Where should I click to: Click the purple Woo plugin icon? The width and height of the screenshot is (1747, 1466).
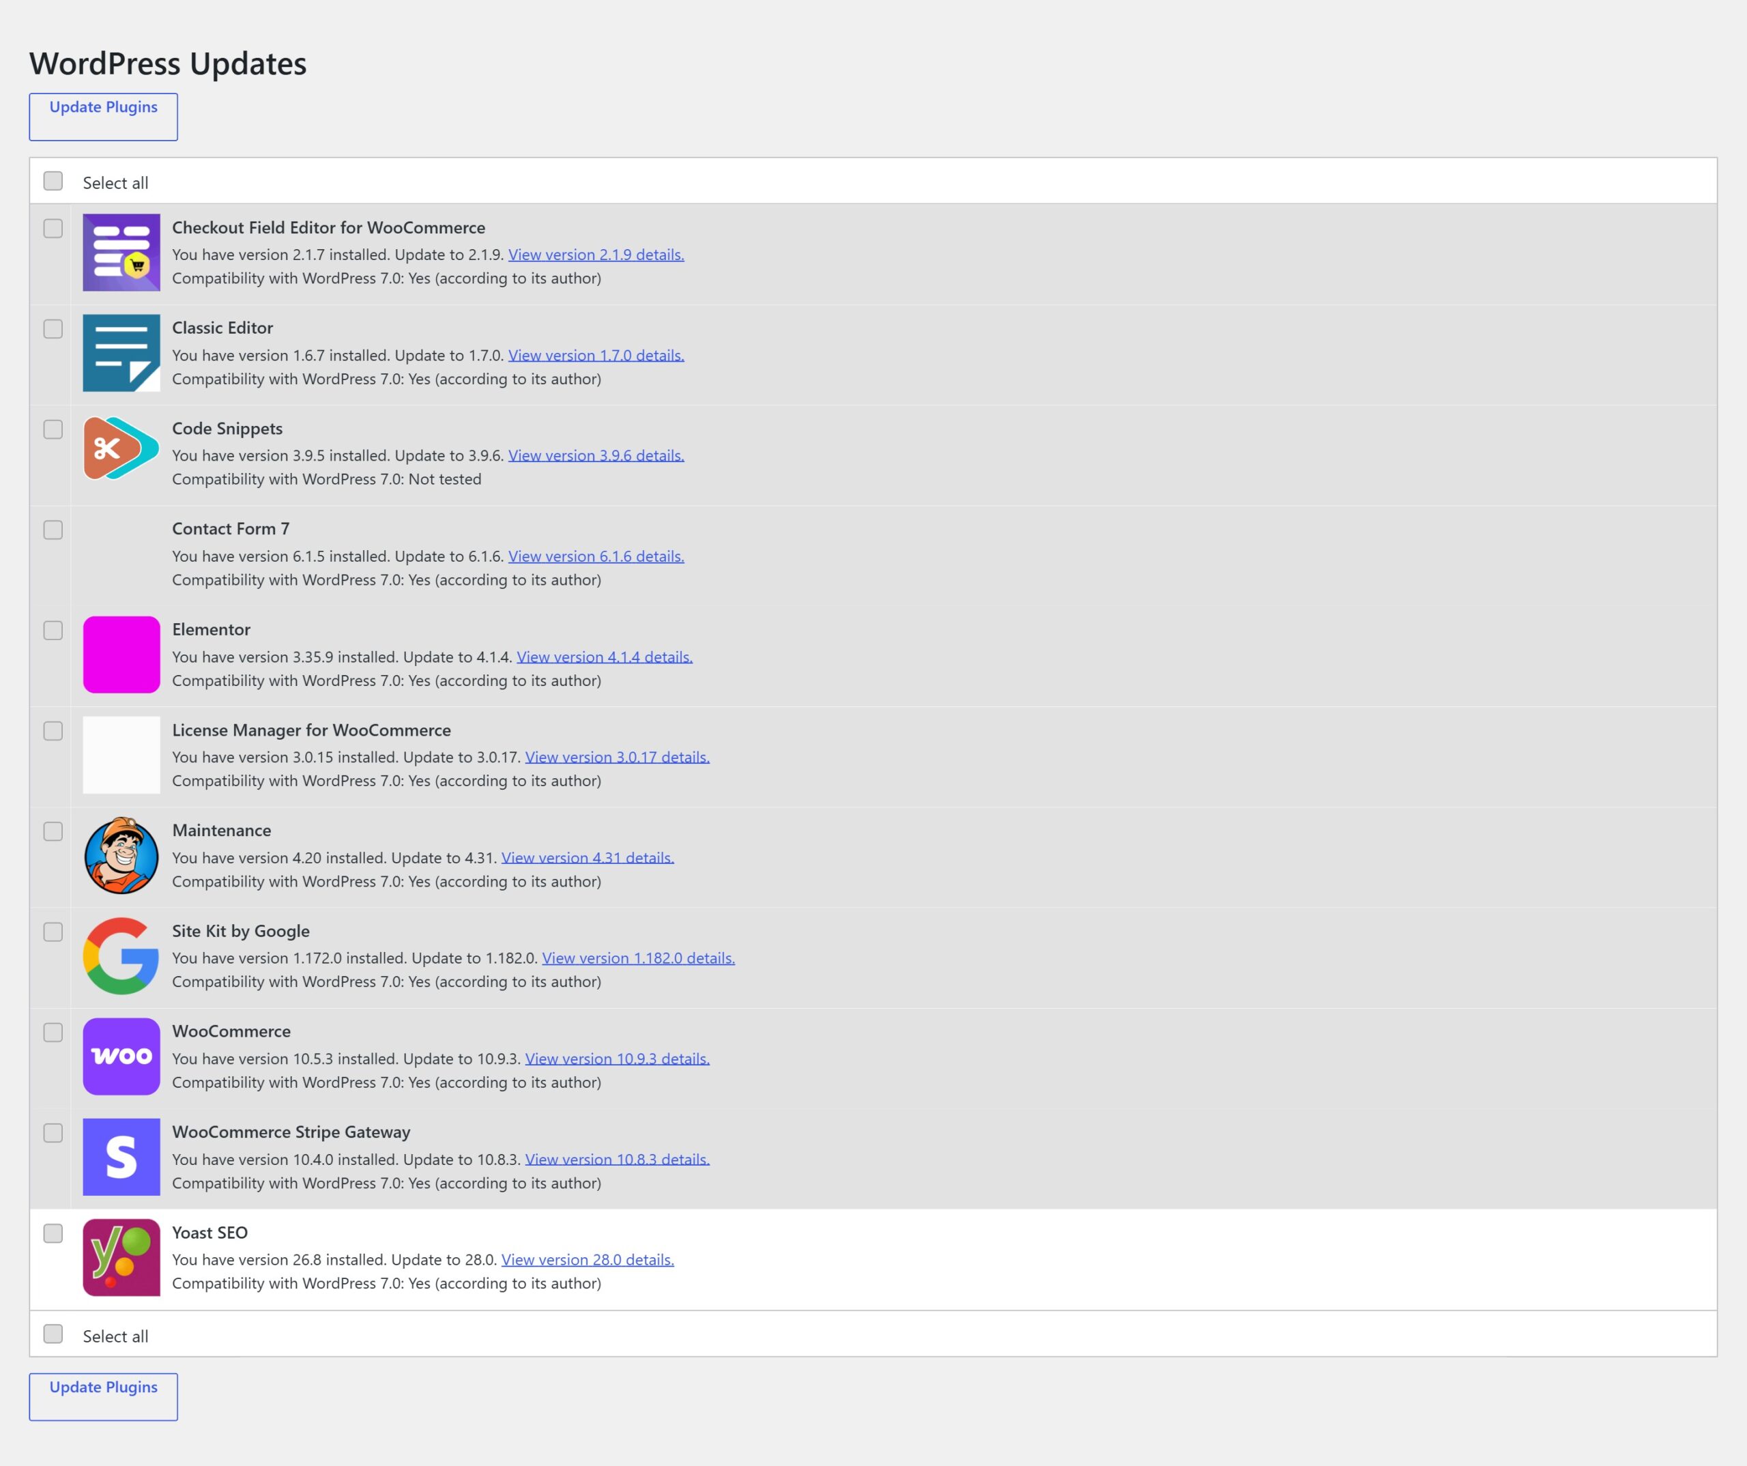pyautogui.click(x=121, y=1057)
